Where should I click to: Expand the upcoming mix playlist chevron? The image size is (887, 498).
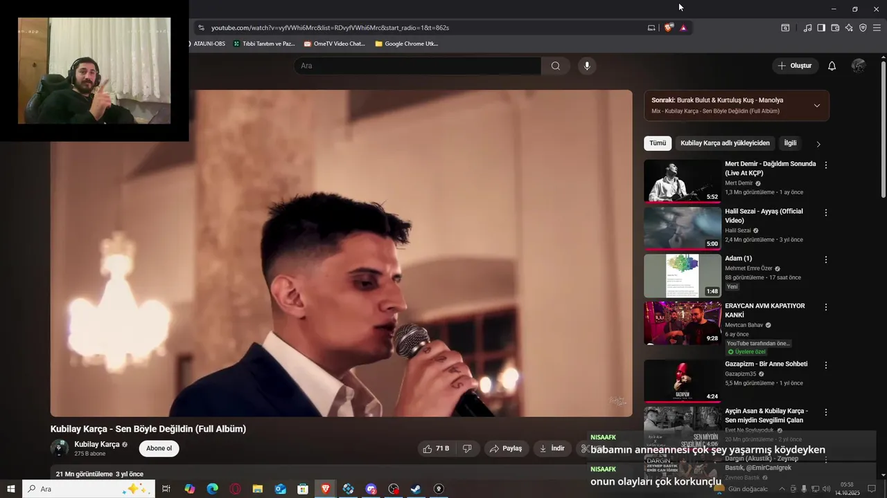tap(816, 106)
